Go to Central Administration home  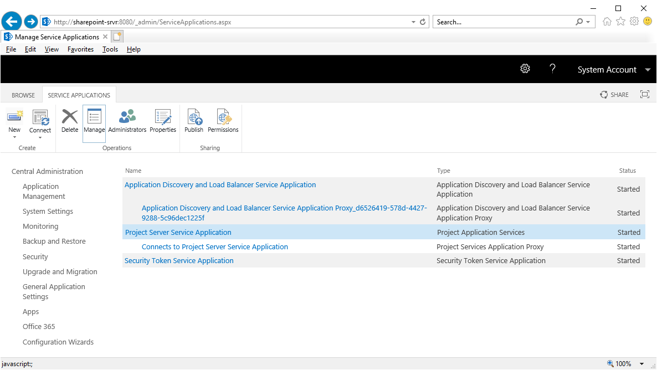[x=47, y=171]
